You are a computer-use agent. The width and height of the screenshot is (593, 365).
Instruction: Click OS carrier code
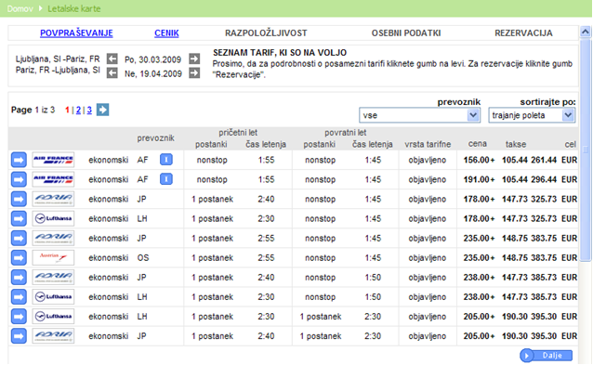click(x=143, y=257)
